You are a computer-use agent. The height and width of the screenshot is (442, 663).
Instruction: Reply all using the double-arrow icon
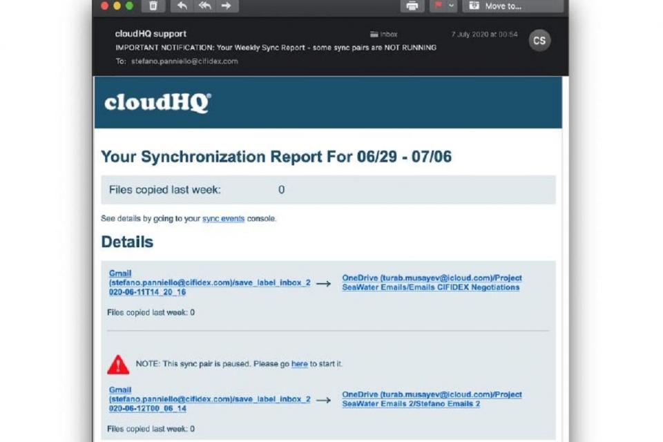(x=204, y=6)
